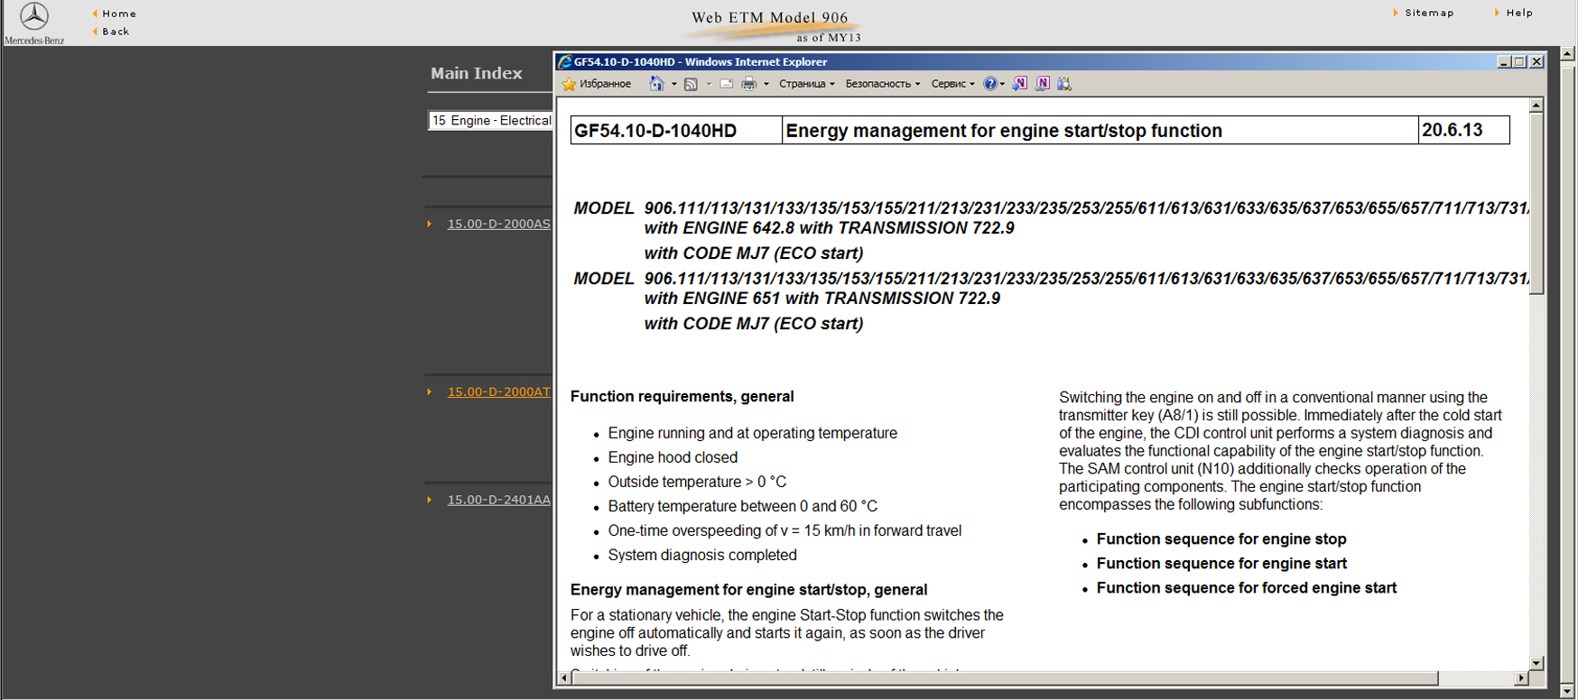The image size is (1578, 700).
Task: Expand the Home icon dropdown arrow
Action: coord(673,84)
